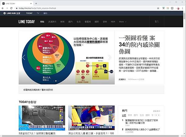
Task: Switch to TV in top bar
Action: [38, 13]
